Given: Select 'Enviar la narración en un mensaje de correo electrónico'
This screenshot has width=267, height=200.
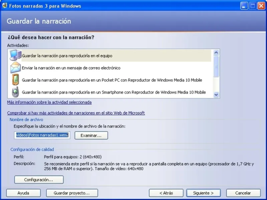Looking at the screenshot, I should coord(110,68).
